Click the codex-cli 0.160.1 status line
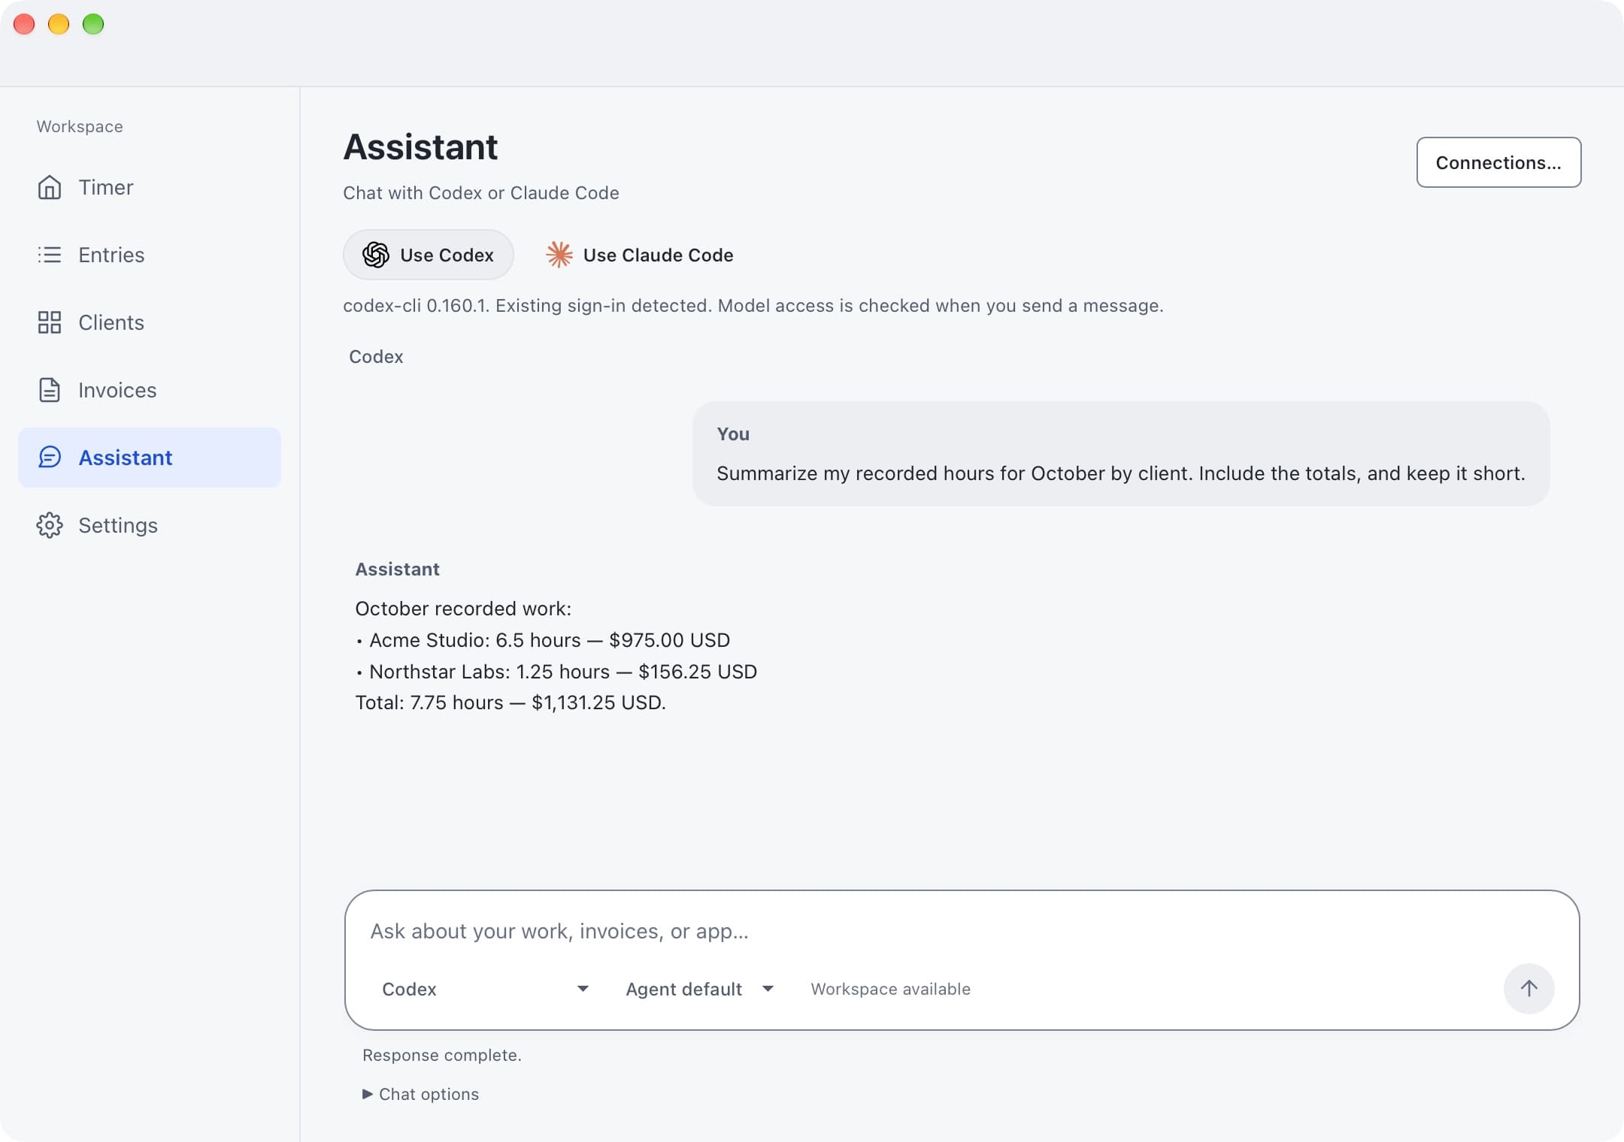The image size is (1624, 1142). (753, 306)
